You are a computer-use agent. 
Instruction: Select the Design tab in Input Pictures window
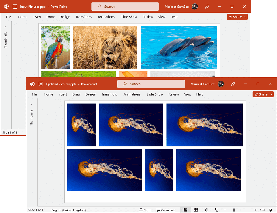[x=65, y=17]
